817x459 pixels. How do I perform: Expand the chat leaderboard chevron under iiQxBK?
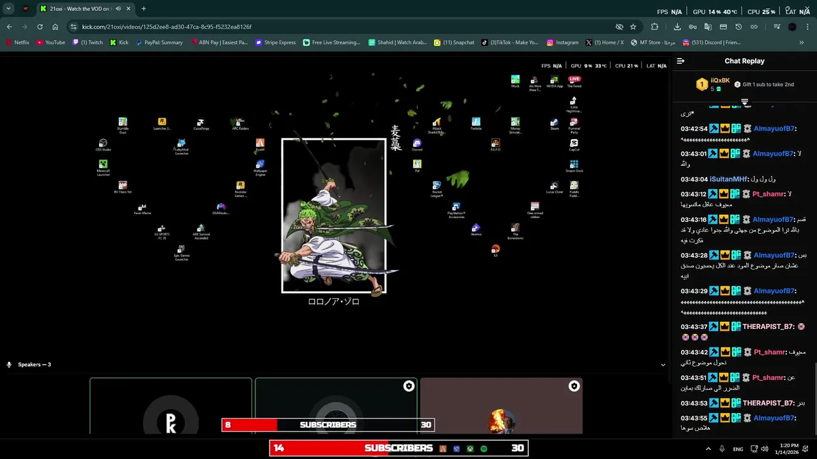pyautogui.click(x=744, y=102)
